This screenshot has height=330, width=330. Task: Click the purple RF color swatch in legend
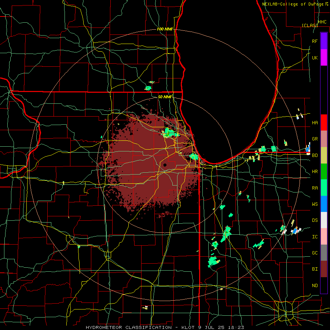tap(324, 41)
